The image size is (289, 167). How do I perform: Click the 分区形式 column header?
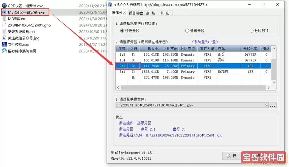[x=250, y=49]
